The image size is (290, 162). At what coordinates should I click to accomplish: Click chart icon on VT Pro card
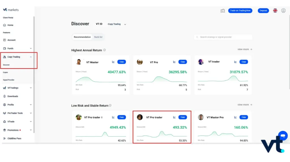pyautogui.click(x=174, y=62)
